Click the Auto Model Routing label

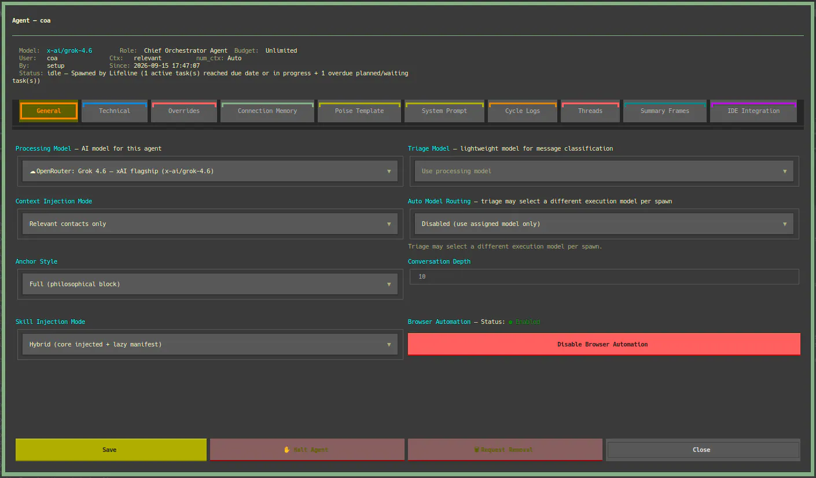(439, 202)
